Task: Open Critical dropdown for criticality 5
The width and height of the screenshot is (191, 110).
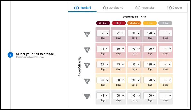Action: pyautogui.click(x=103, y=33)
